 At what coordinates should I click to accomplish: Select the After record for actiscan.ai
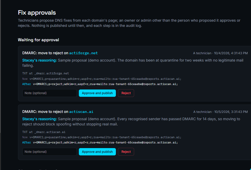tap(100, 142)
